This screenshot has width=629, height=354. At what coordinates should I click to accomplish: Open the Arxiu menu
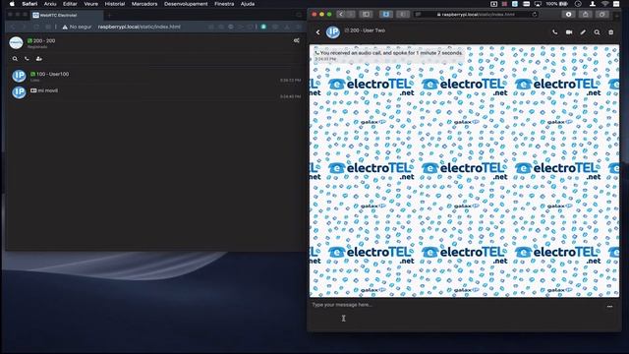tap(50, 4)
